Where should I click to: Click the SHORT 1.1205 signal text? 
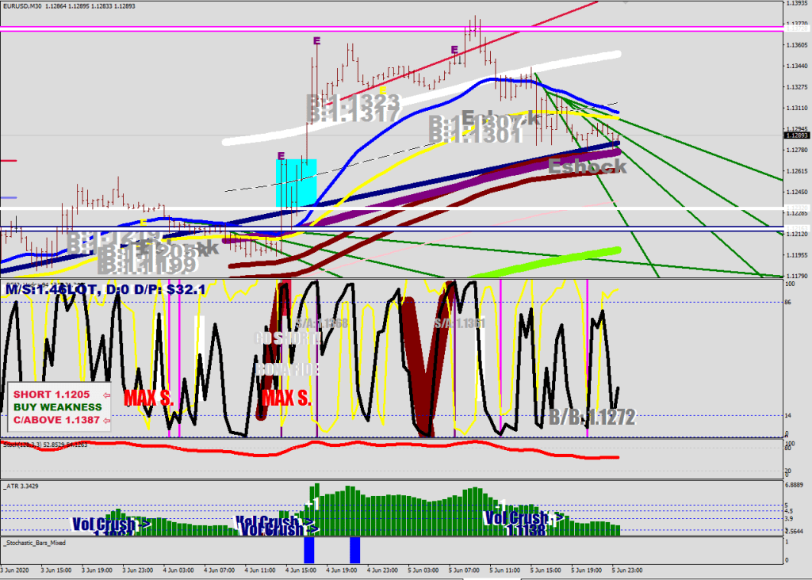(51, 394)
